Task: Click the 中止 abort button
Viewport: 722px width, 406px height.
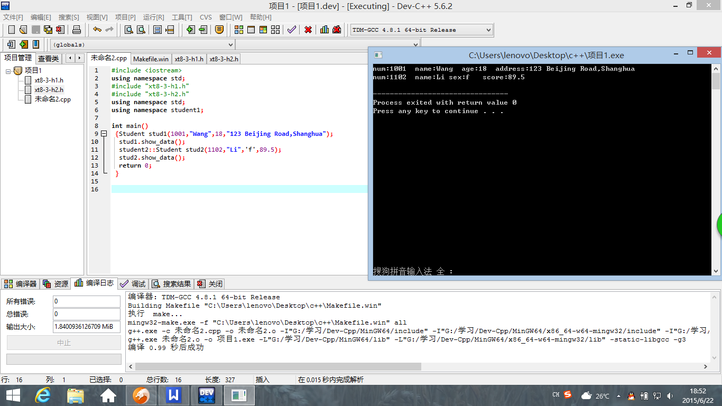Action: 64,343
